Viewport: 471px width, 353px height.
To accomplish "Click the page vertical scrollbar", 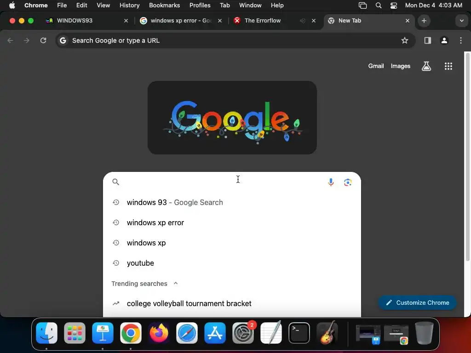I will coord(467,156).
